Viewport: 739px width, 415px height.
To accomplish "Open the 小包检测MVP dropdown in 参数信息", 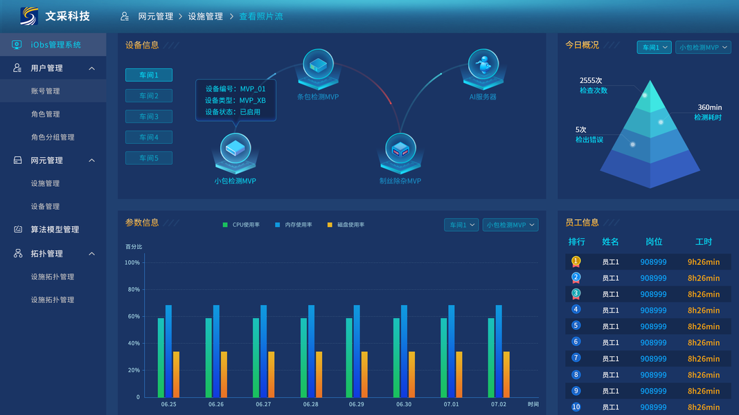I will click(510, 225).
